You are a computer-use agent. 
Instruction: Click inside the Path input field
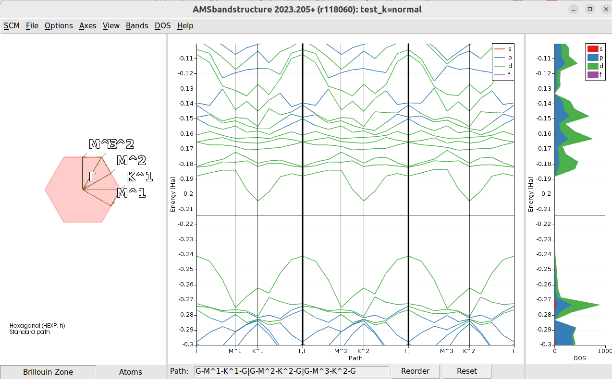[x=291, y=371]
